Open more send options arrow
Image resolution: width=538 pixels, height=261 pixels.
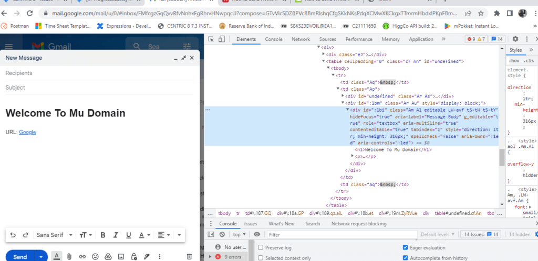[x=41, y=257]
